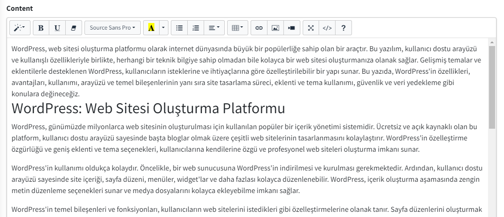Switch the editor to fullscreen mode
The height and width of the screenshot is (217, 504).
tap(311, 28)
